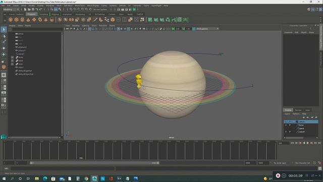Switch to the Animation shelf tab
The image size is (323, 182).
point(67,14)
